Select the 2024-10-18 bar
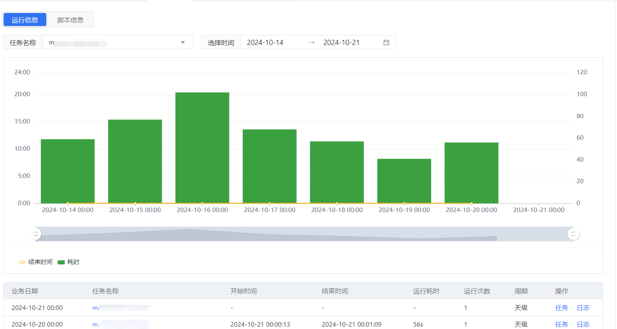The width and height of the screenshot is (617, 329). (x=337, y=172)
